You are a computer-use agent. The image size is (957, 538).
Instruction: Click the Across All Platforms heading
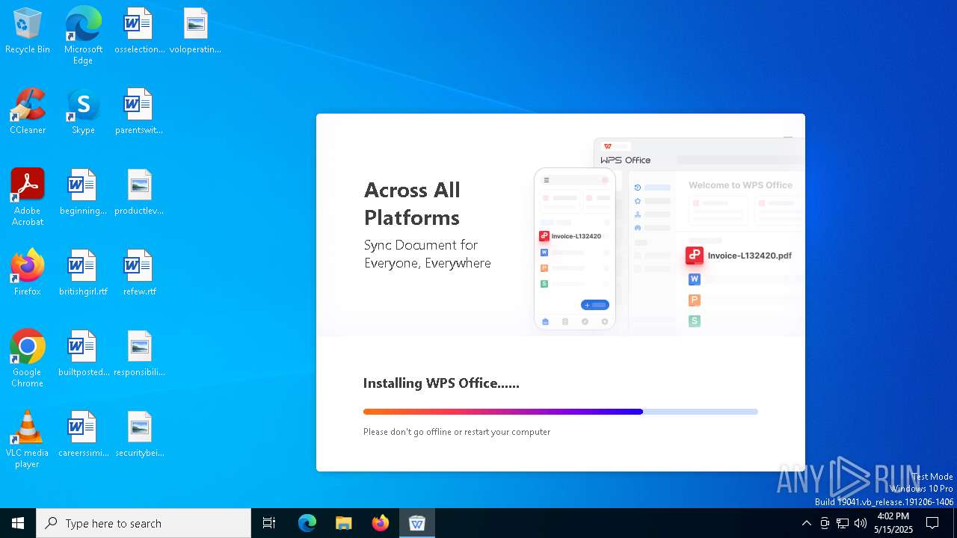[x=412, y=203]
